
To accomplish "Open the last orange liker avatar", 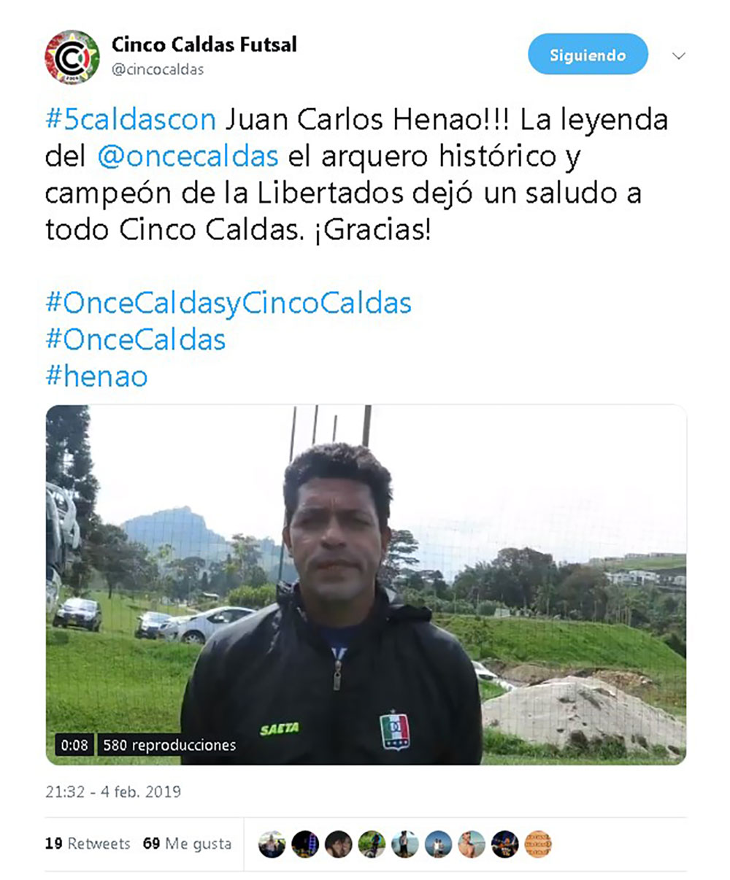I will click(x=538, y=844).
